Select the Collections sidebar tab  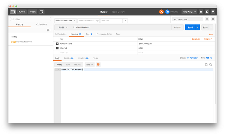point(42,24)
